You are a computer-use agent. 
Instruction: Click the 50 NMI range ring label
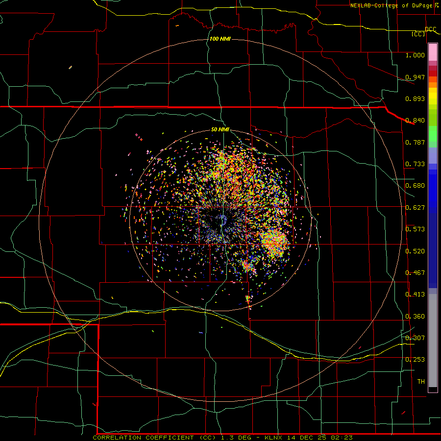pyautogui.click(x=220, y=129)
